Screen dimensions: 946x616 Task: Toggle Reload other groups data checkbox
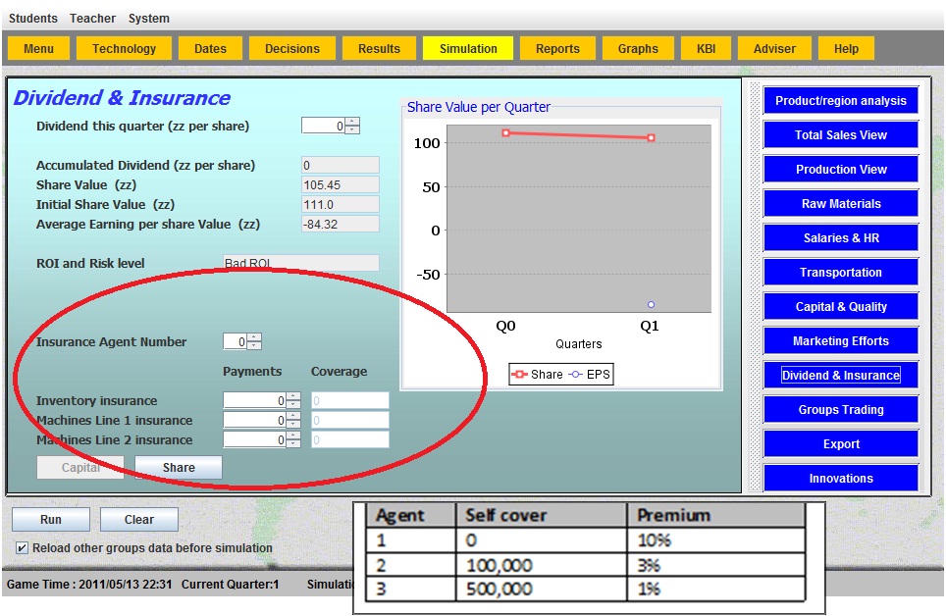23,548
